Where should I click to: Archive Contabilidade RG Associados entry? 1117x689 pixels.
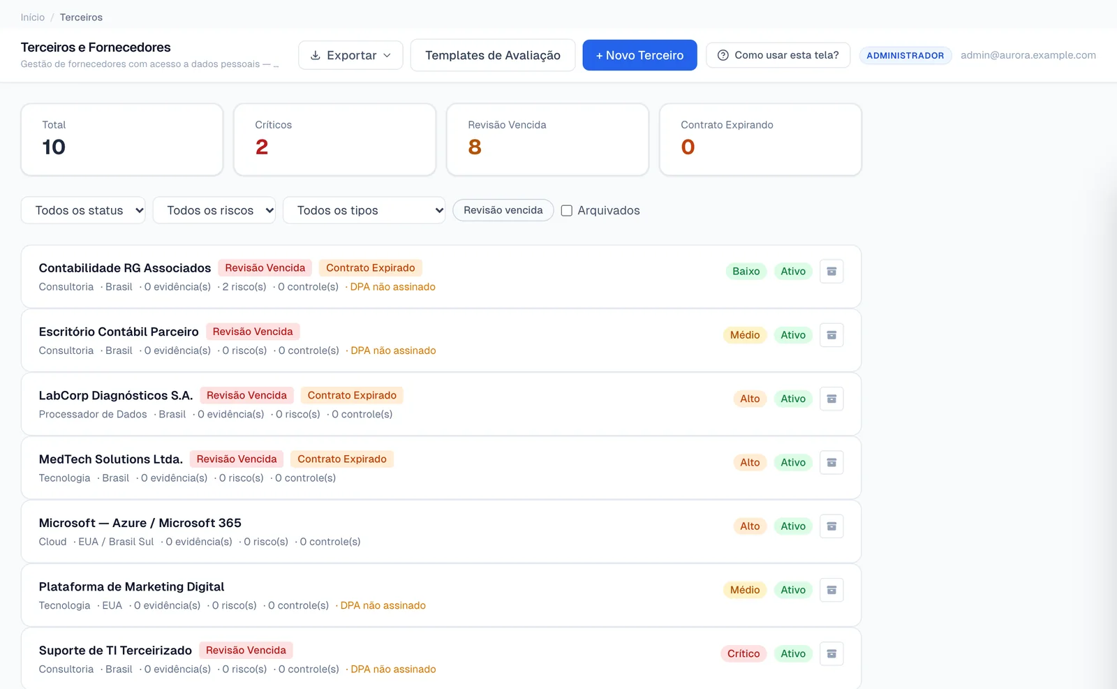(x=831, y=272)
